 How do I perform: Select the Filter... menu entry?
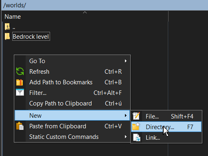[72, 93]
